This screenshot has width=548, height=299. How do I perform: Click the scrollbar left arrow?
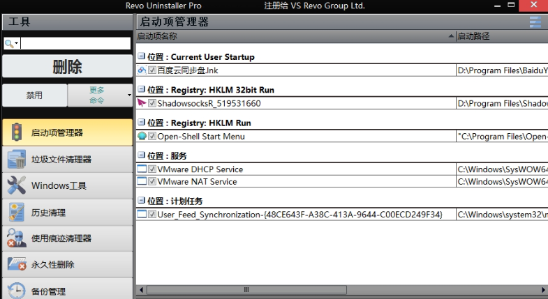141,289
